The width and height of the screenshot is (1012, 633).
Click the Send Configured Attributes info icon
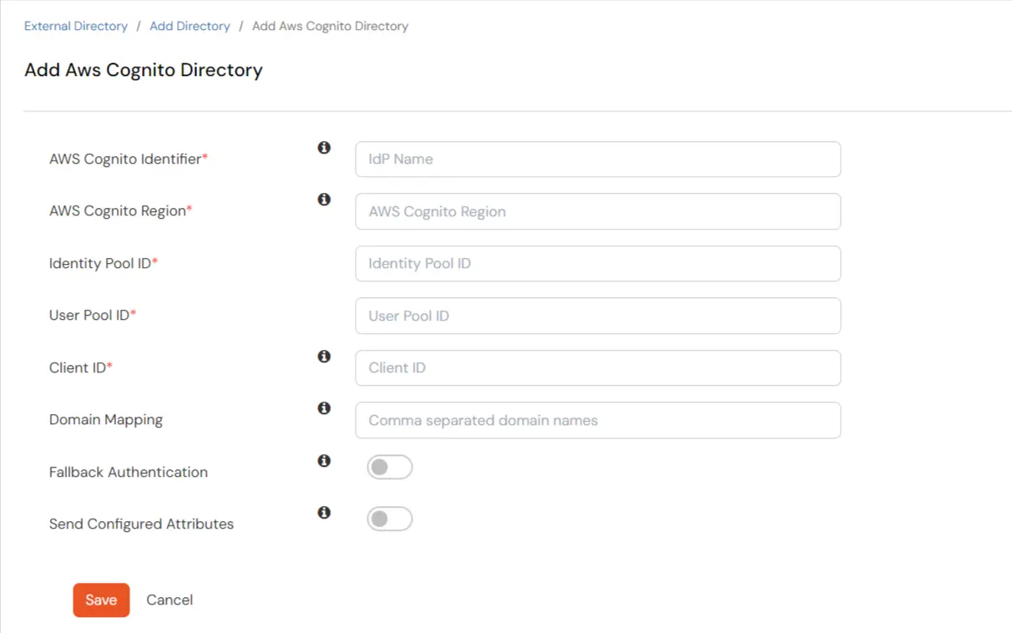(324, 512)
